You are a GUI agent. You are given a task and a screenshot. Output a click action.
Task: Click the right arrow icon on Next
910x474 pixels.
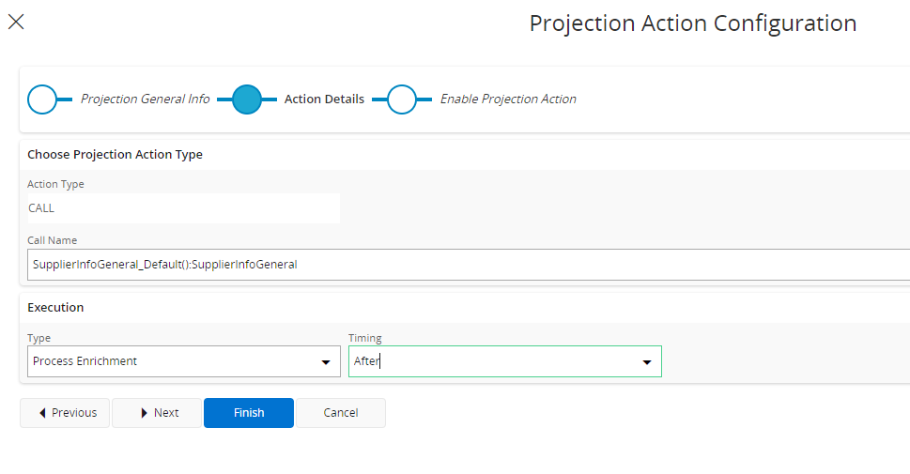[x=144, y=413]
